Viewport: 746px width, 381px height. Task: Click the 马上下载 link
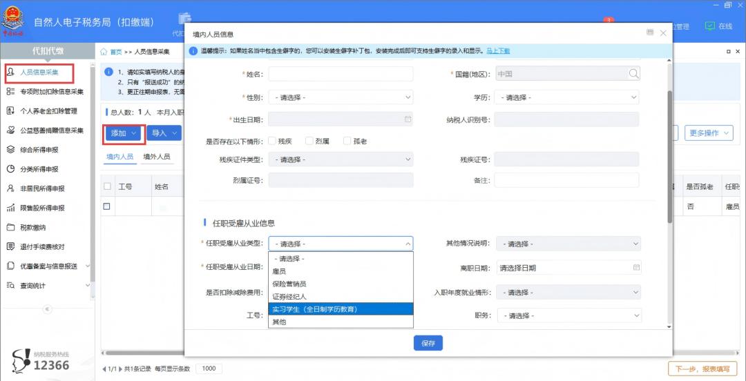pos(498,51)
